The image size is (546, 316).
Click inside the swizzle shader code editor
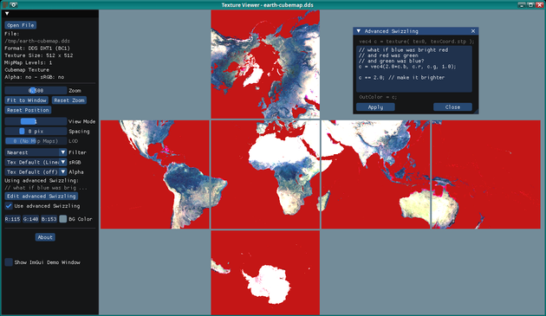click(414, 69)
